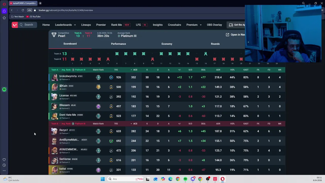The height and width of the screenshot is (183, 325).
Task: Open brokoliwymrta's player profile link
Action: [68, 76]
